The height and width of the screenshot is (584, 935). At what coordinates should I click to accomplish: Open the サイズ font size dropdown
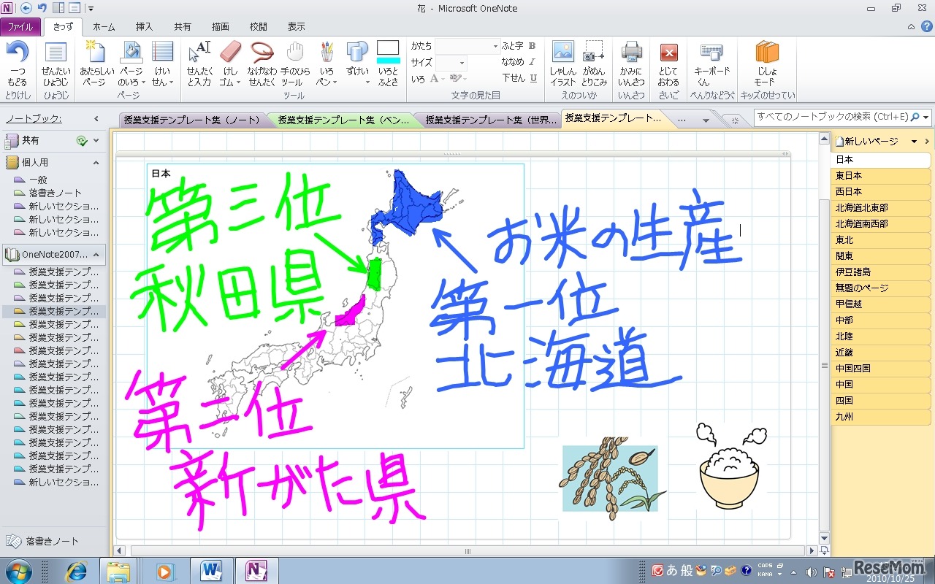[x=462, y=63]
